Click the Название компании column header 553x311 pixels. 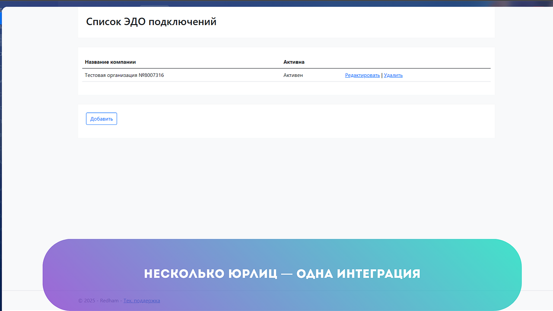tap(113, 62)
